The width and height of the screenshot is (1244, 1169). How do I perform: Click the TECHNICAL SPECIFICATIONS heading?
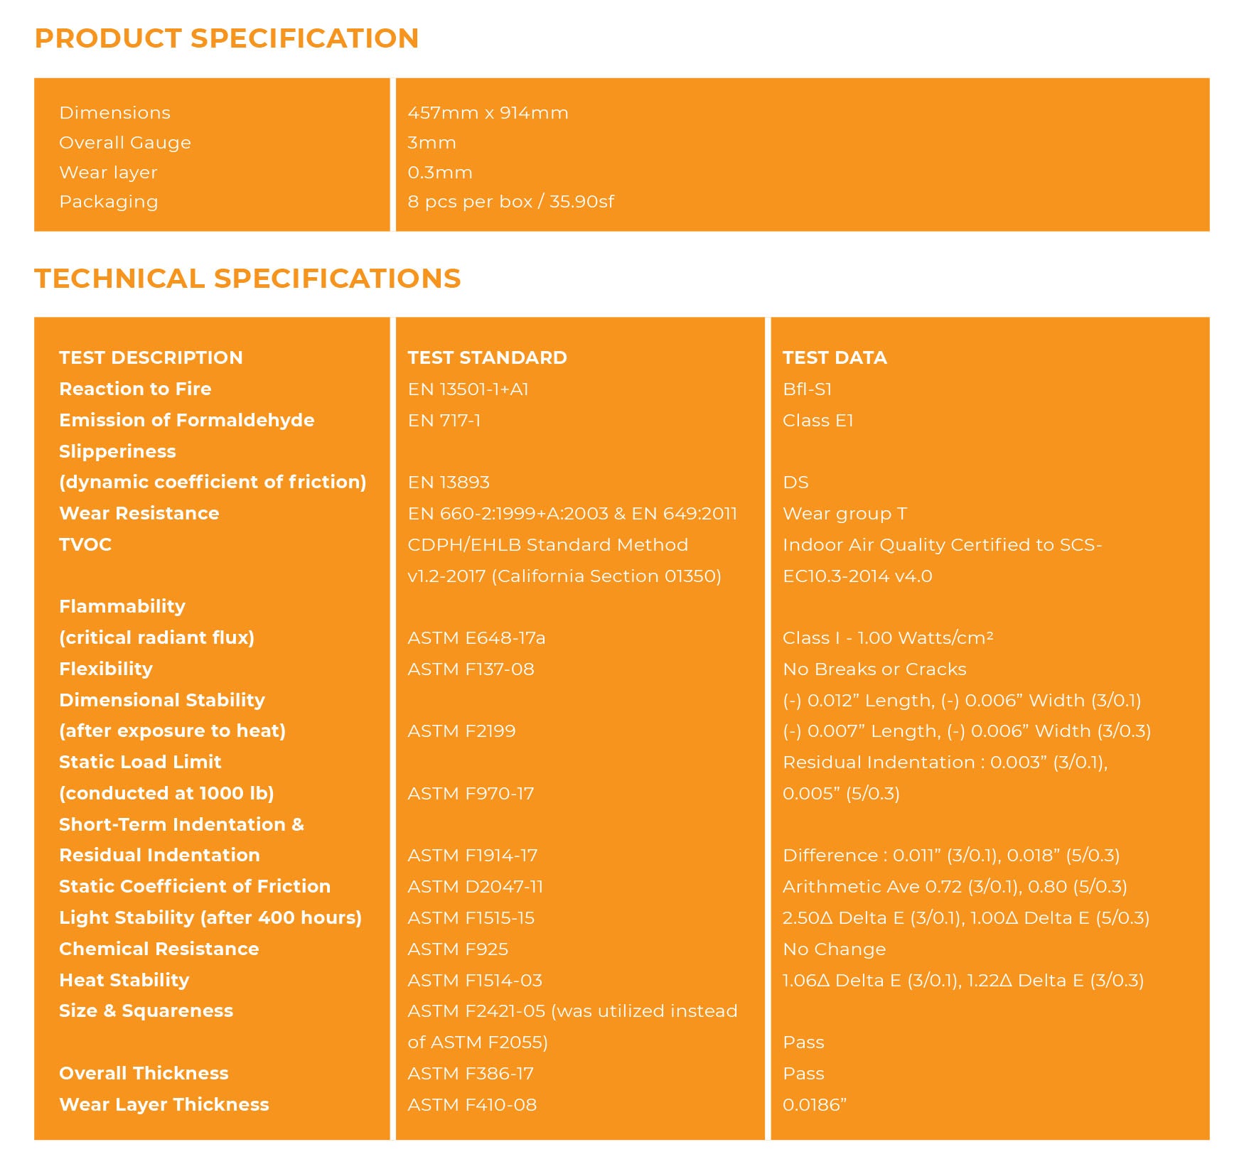pos(247,279)
